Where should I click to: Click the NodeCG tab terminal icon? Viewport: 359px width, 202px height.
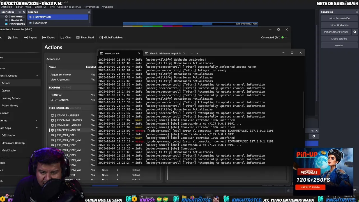pos(101,53)
